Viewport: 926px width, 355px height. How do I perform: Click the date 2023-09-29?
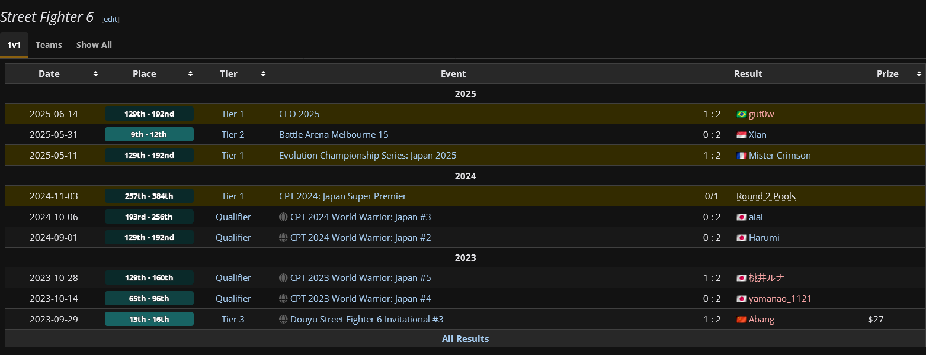pyautogui.click(x=53, y=319)
